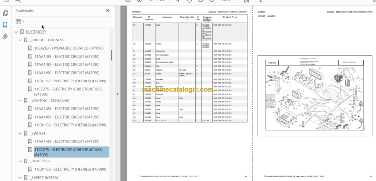Open bookmark 11AA1490 - ELECTRIC CIRCUIT
This screenshot has width=376, height=181.
pos(67,73)
